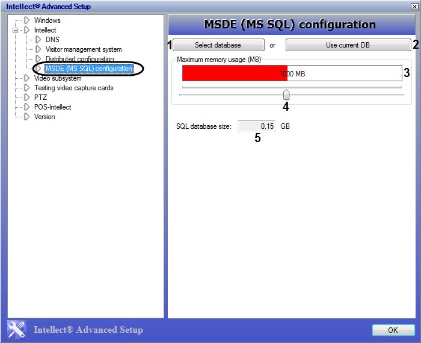Click the Use current DB button

coord(348,45)
